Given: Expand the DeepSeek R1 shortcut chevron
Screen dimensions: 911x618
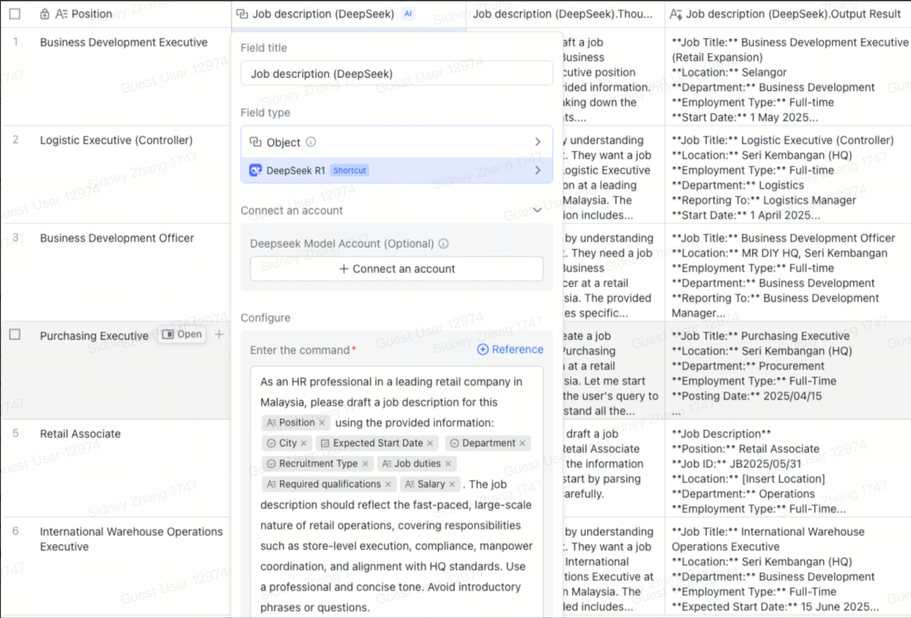Looking at the screenshot, I should 538,170.
